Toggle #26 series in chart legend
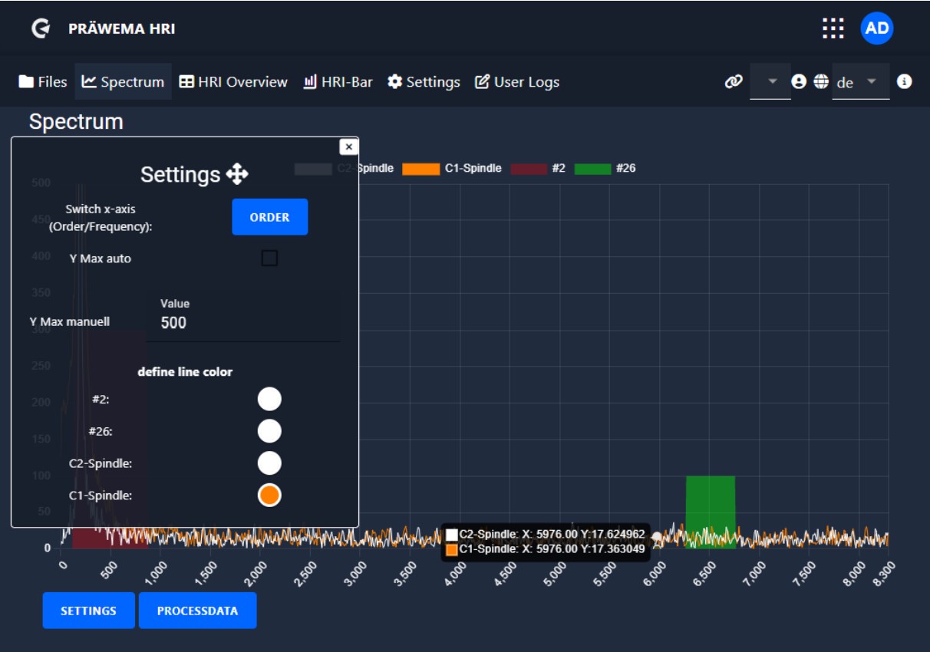The image size is (930, 652). click(x=605, y=169)
